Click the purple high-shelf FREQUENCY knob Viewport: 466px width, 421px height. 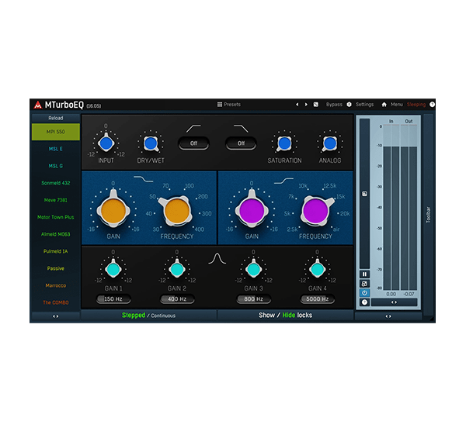315,211
